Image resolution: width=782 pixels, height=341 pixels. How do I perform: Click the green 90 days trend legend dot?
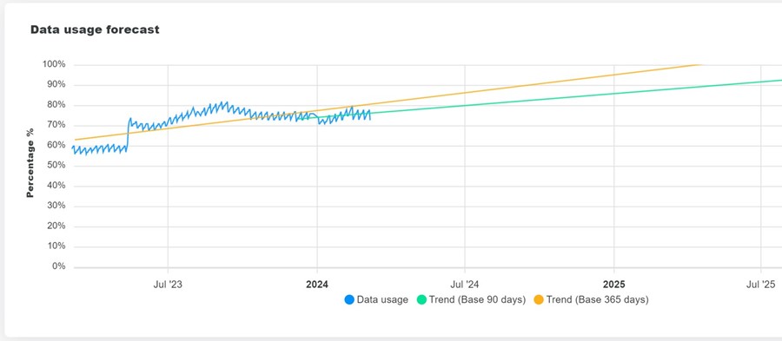[421, 299]
